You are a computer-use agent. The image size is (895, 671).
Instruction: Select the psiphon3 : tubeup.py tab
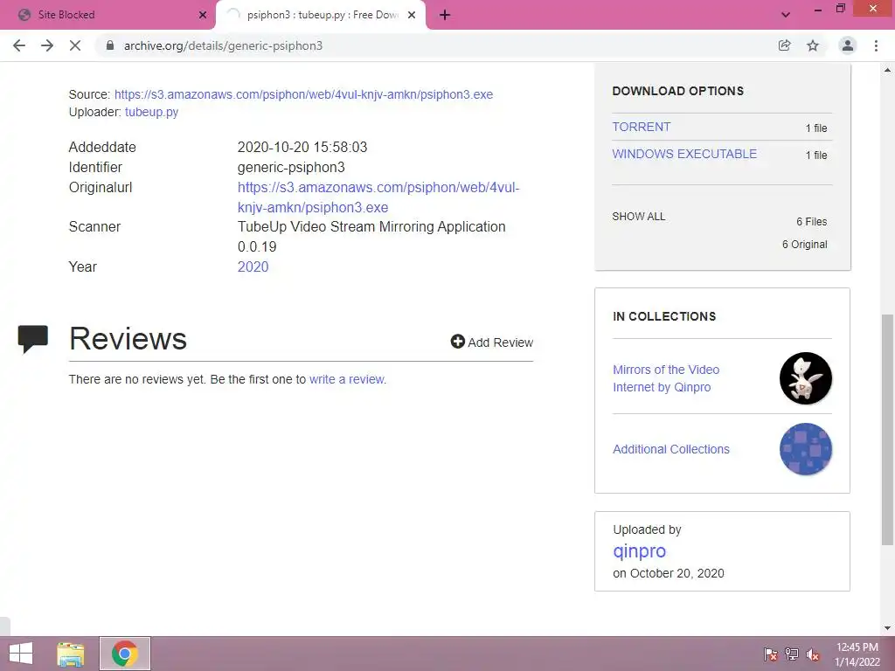coord(321,16)
